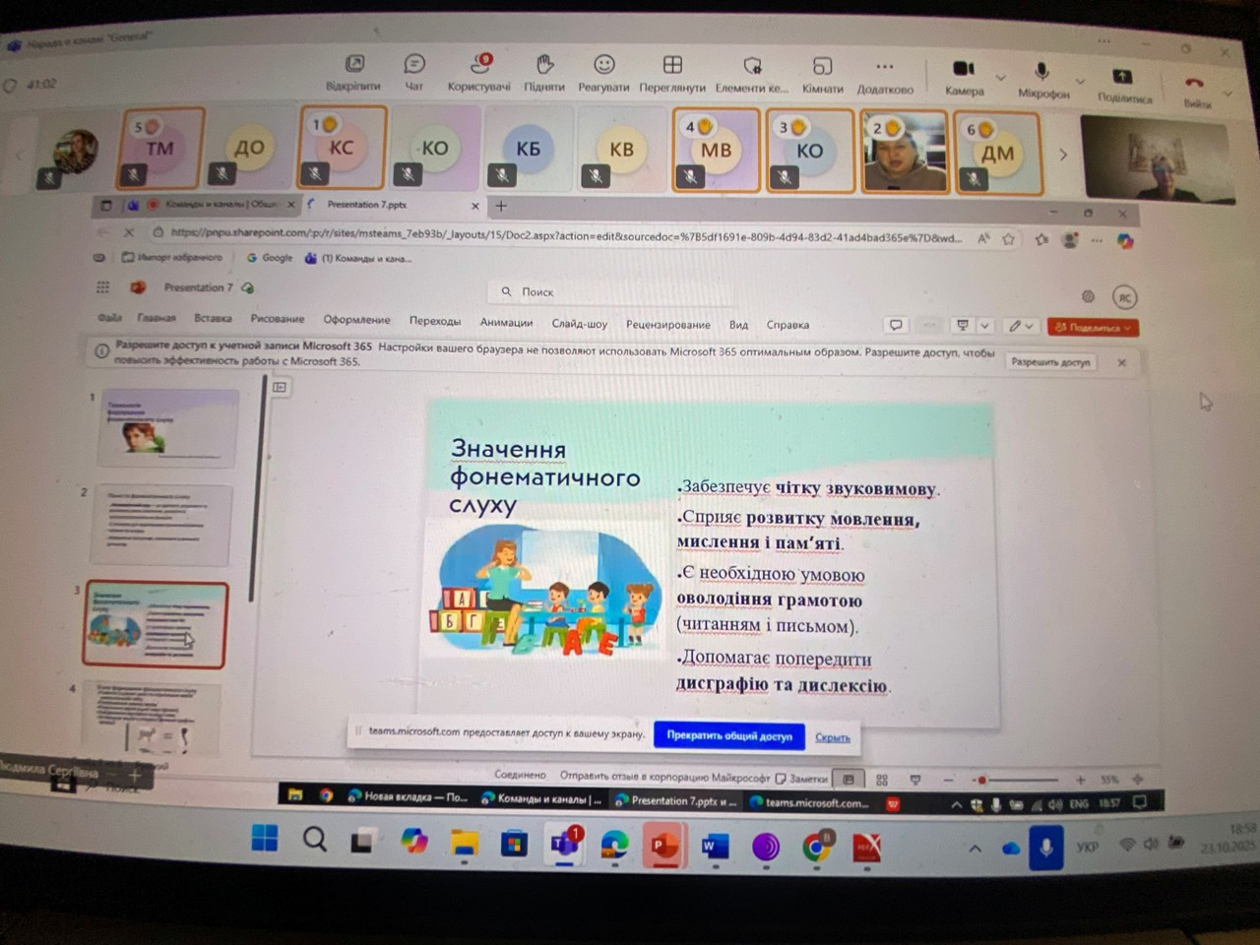Show next participants with the right arrow
Viewport: 1260px width, 945px height.
click(1063, 155)
